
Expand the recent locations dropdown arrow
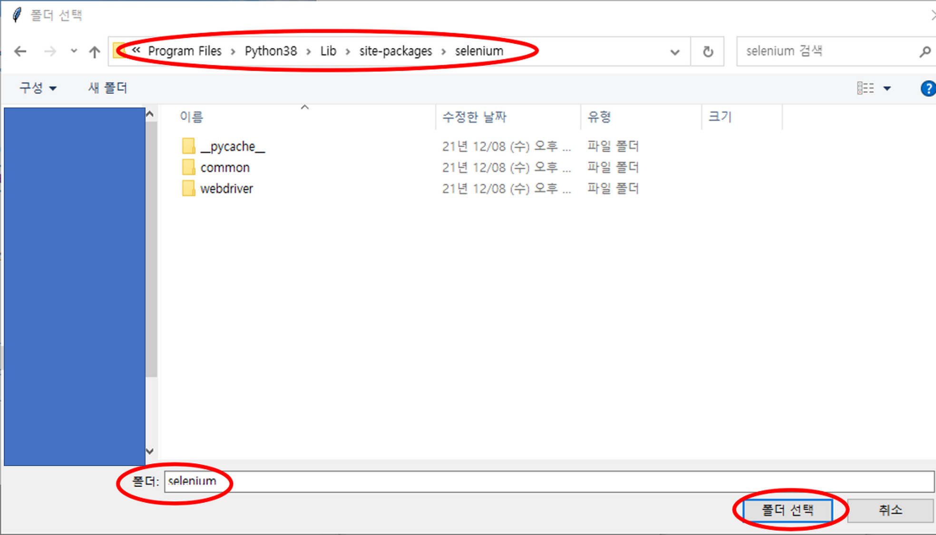click(73, 50)
